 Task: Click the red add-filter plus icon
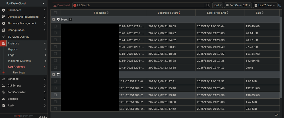coord(75,5)
